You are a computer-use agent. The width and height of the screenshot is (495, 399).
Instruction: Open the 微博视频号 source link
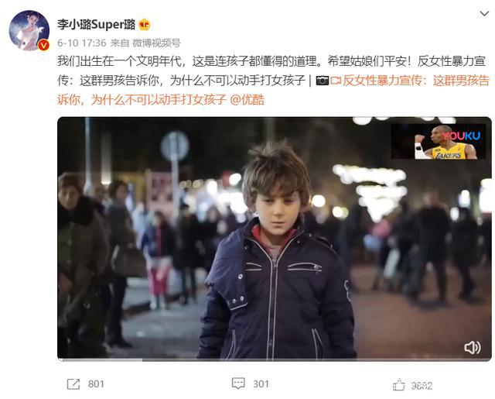[x=156, y=43]
